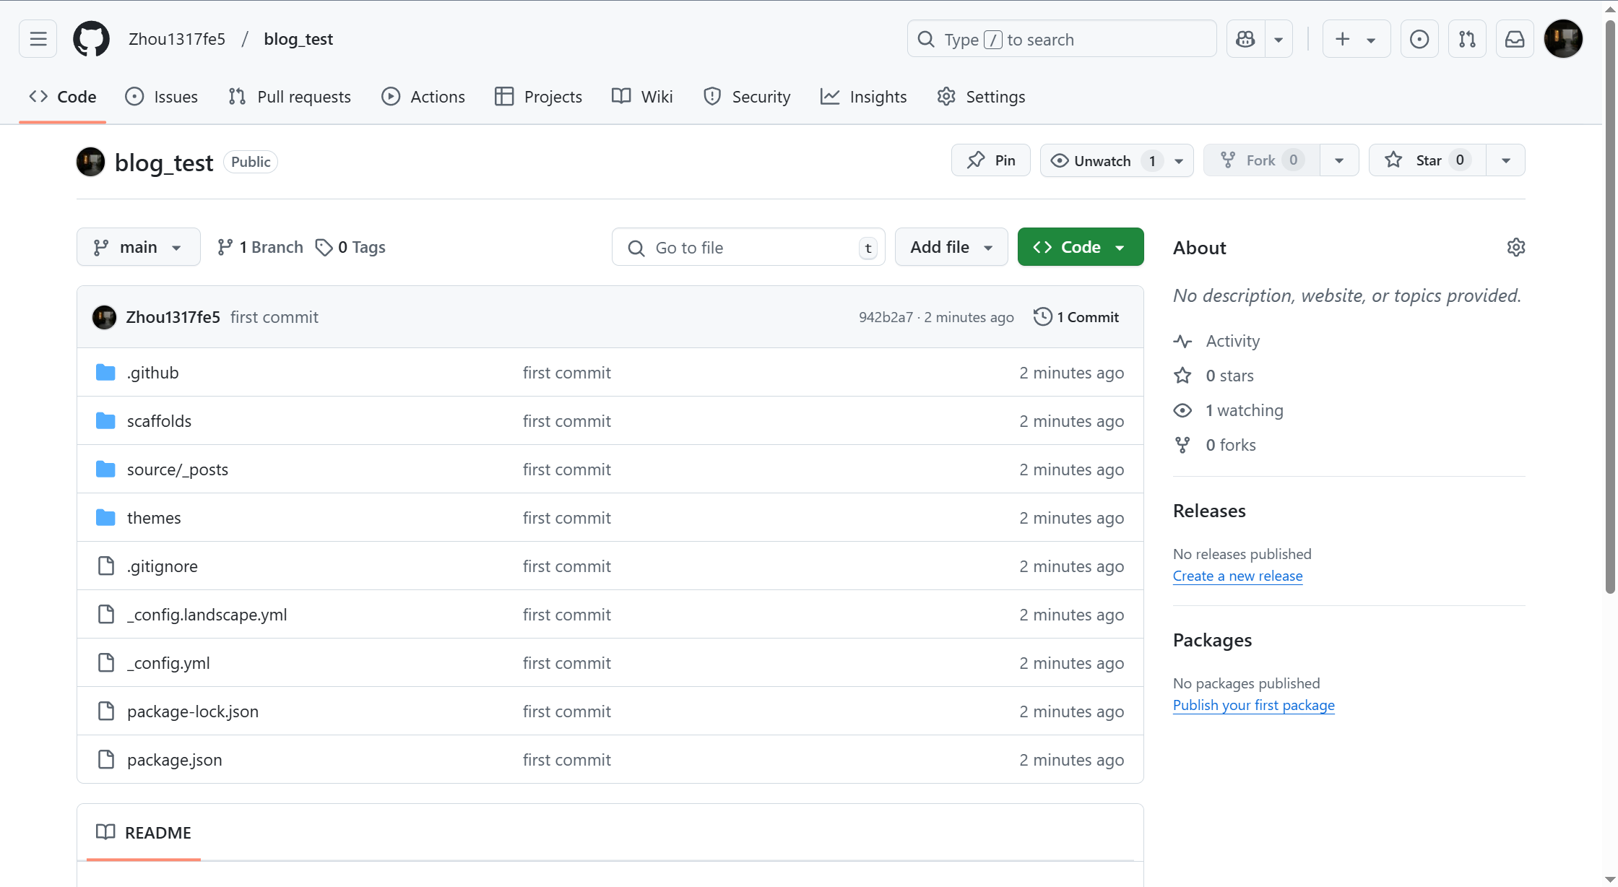Click Create a new release link
The image size is (1618, 887).
point(1237,576)
